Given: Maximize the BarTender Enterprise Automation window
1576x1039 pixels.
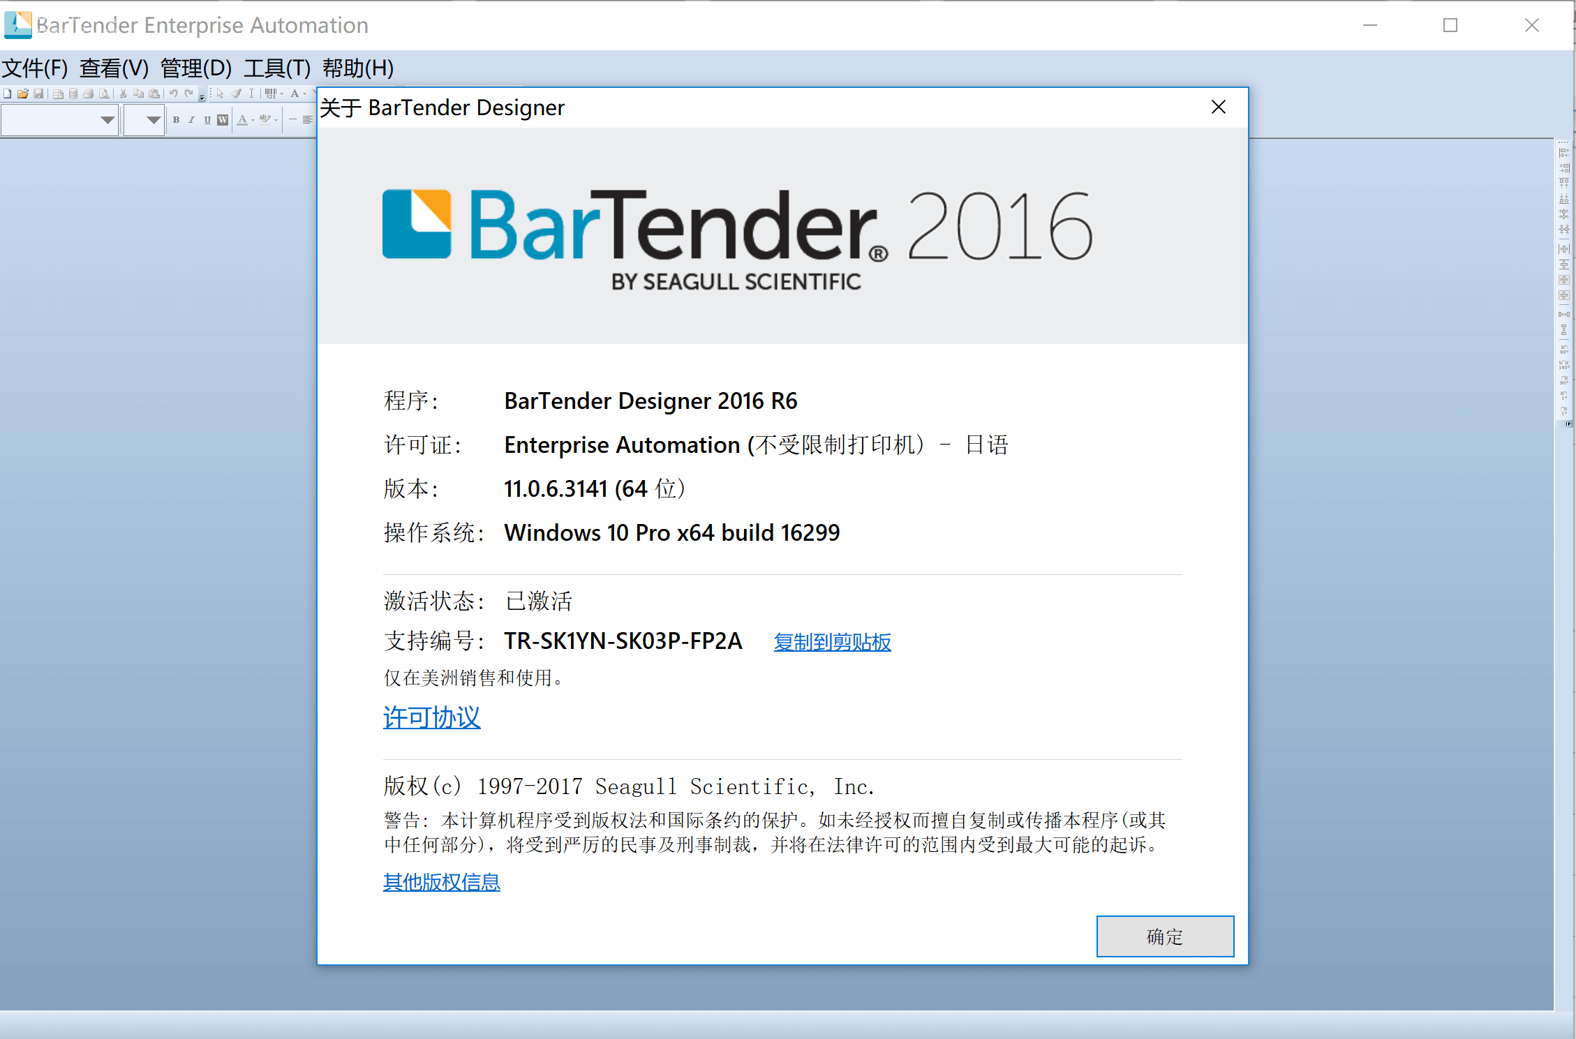Looking at the screenshot, I should (x=1450, y=25).
